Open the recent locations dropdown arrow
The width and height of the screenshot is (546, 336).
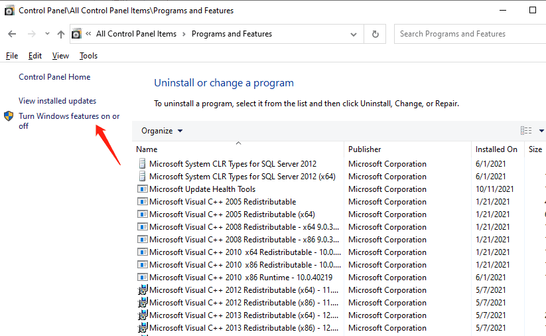click(x=47, y=34)
